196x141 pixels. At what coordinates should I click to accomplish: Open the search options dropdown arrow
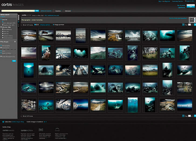34,11
